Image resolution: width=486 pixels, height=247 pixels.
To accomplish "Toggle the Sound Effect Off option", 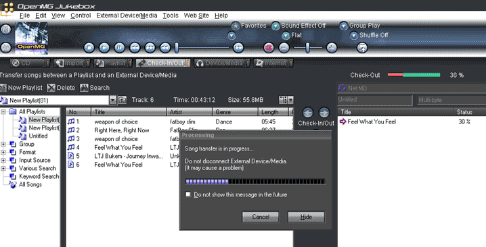I will coord(275,26).
